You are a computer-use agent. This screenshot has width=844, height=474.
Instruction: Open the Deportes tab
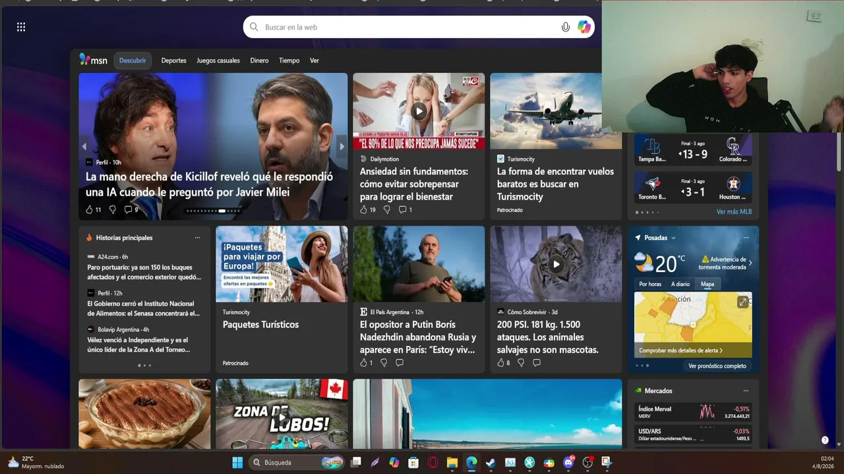(x=174, y=61)
